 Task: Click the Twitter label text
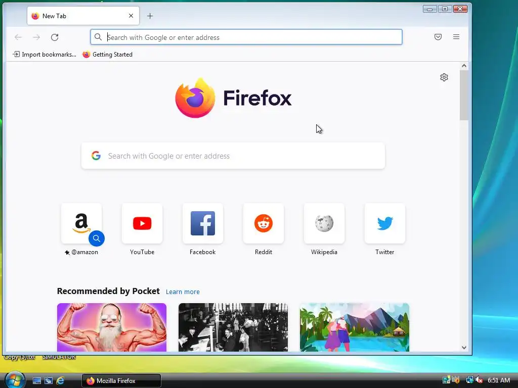pyautogui.click(x=384, y=252)
